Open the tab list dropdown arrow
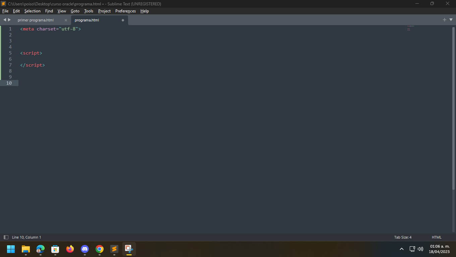 click(451, 20)
